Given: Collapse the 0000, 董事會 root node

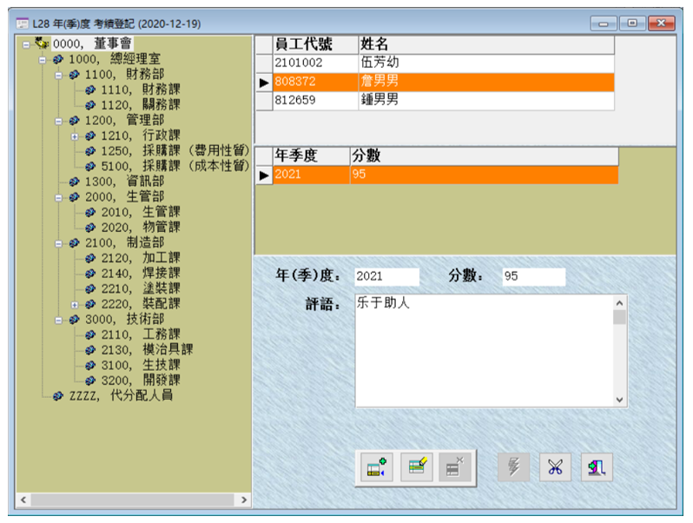Looking at the screenshot, I should point(26,44).
